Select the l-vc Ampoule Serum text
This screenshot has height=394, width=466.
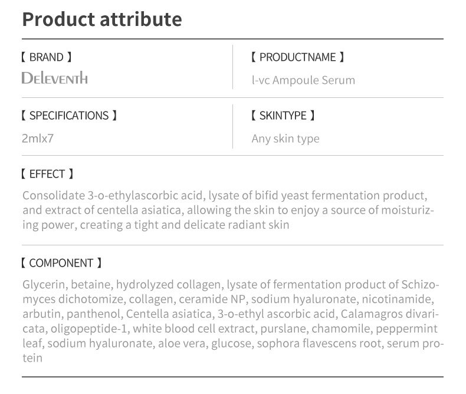point(303,80)
